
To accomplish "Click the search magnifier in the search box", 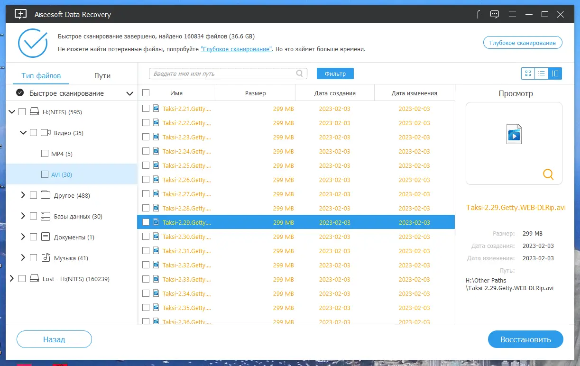I will point(300,73).
